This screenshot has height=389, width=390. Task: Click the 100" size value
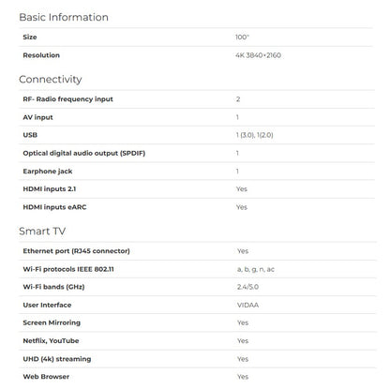[242, 37]
